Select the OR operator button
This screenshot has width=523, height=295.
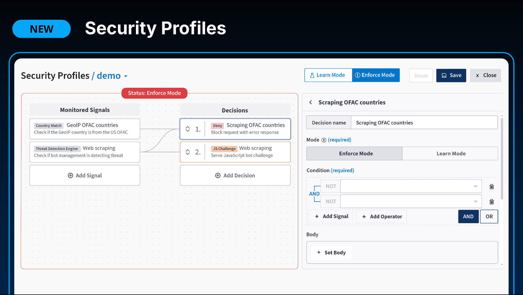[x=489, y=217]
